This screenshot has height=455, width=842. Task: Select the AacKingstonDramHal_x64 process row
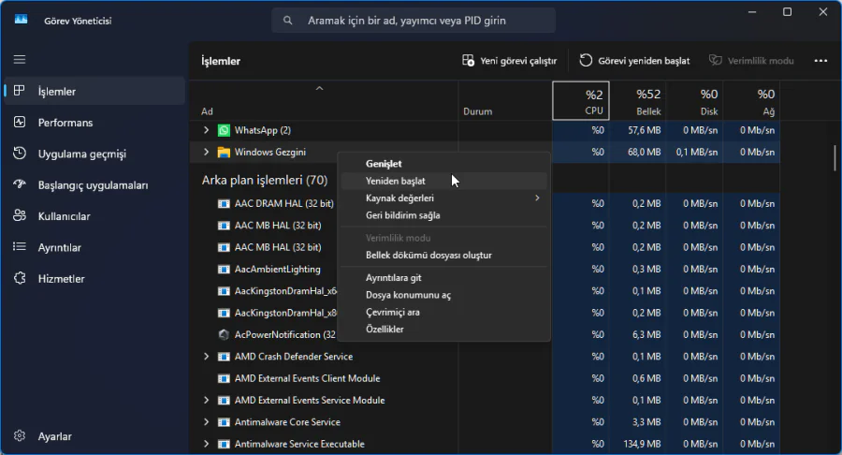point(485,291)
